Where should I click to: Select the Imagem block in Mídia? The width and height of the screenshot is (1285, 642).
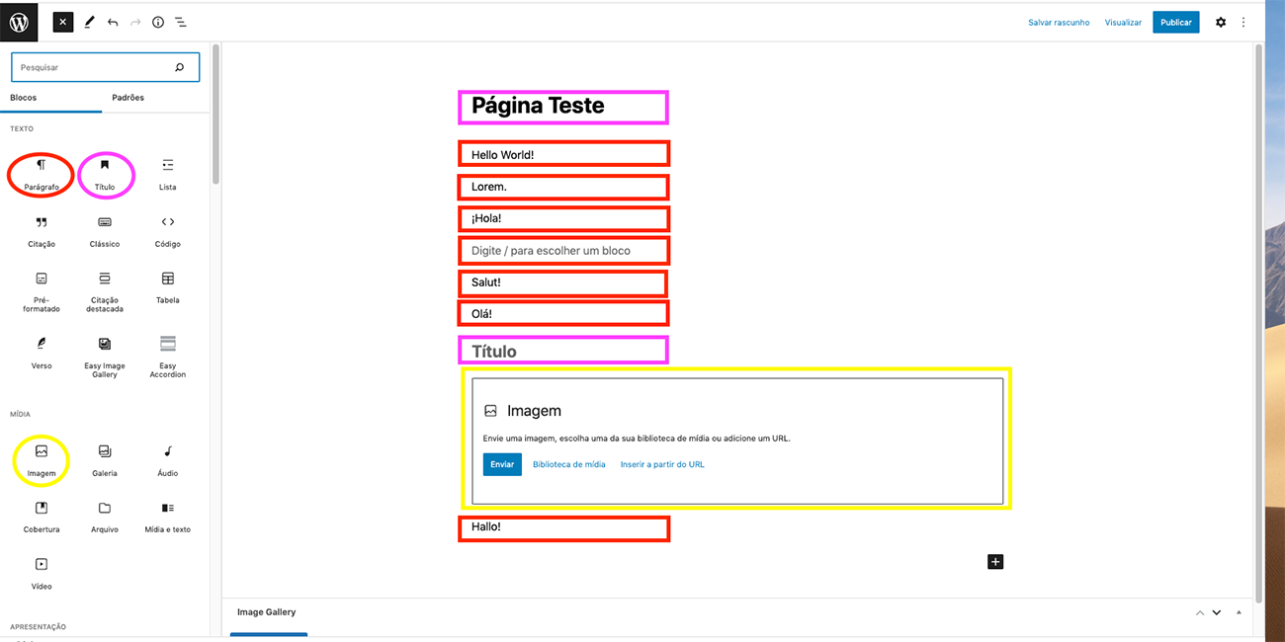(x=42, y=458)
